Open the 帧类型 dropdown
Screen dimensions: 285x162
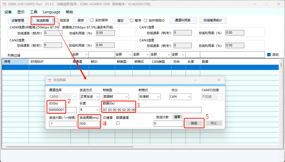point(116,97)
